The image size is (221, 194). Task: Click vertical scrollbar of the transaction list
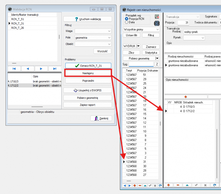160,124
